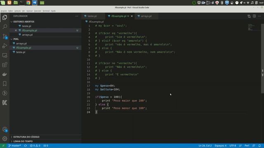Click the Wi-Fi network tray icon

pos(248,3)
